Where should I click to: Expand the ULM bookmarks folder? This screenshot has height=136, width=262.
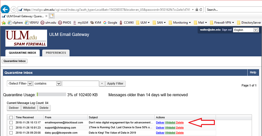coord(143,22)
